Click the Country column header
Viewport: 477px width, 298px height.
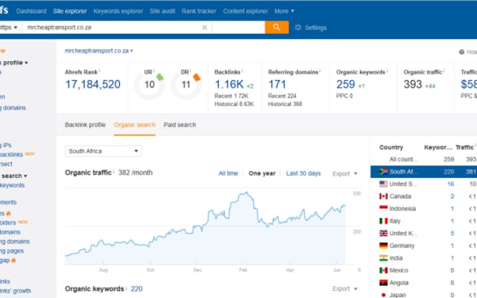pos(391,147)
